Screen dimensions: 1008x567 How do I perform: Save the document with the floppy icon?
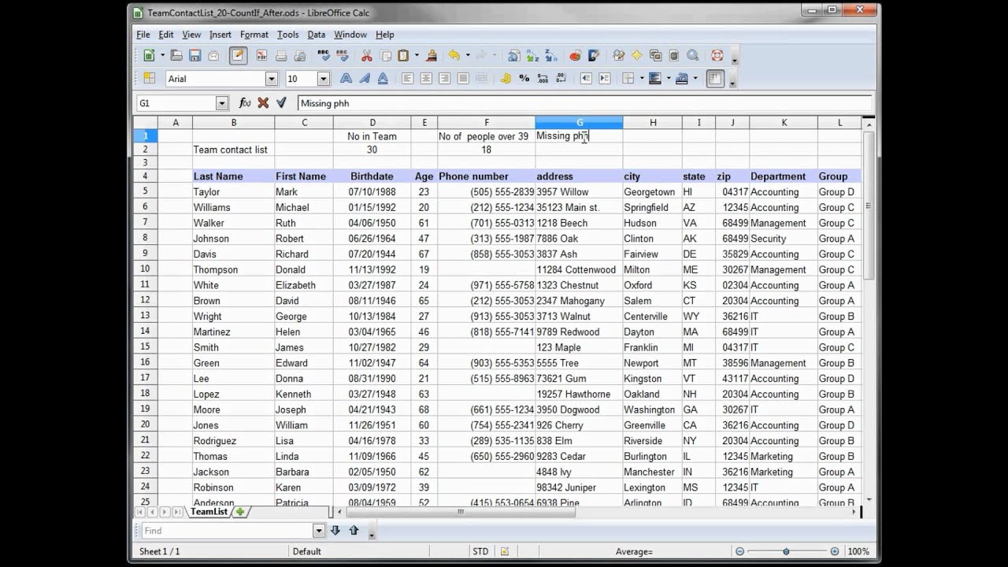(195, 56)
